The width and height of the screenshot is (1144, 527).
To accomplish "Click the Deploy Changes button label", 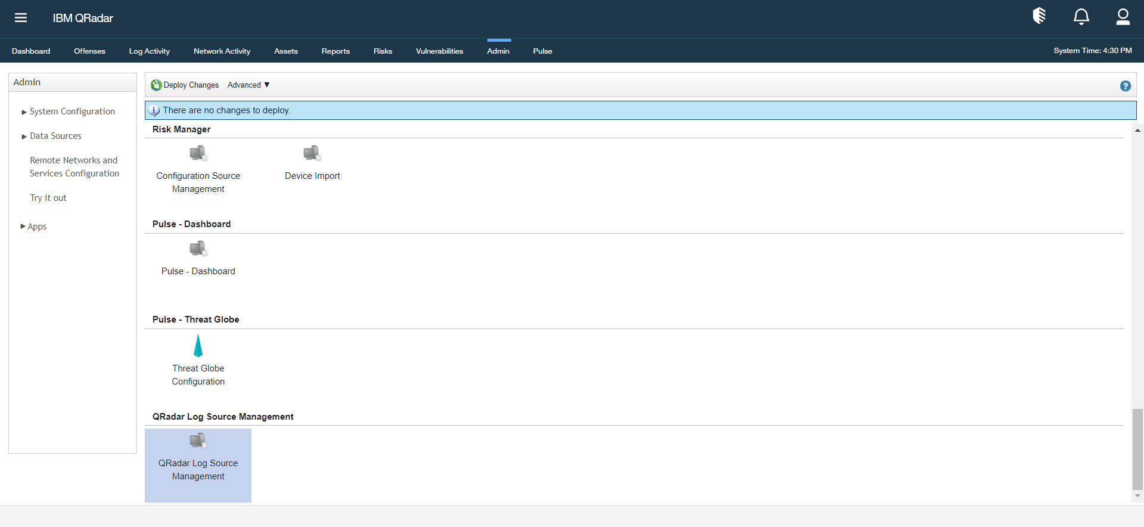I will 191,85.
